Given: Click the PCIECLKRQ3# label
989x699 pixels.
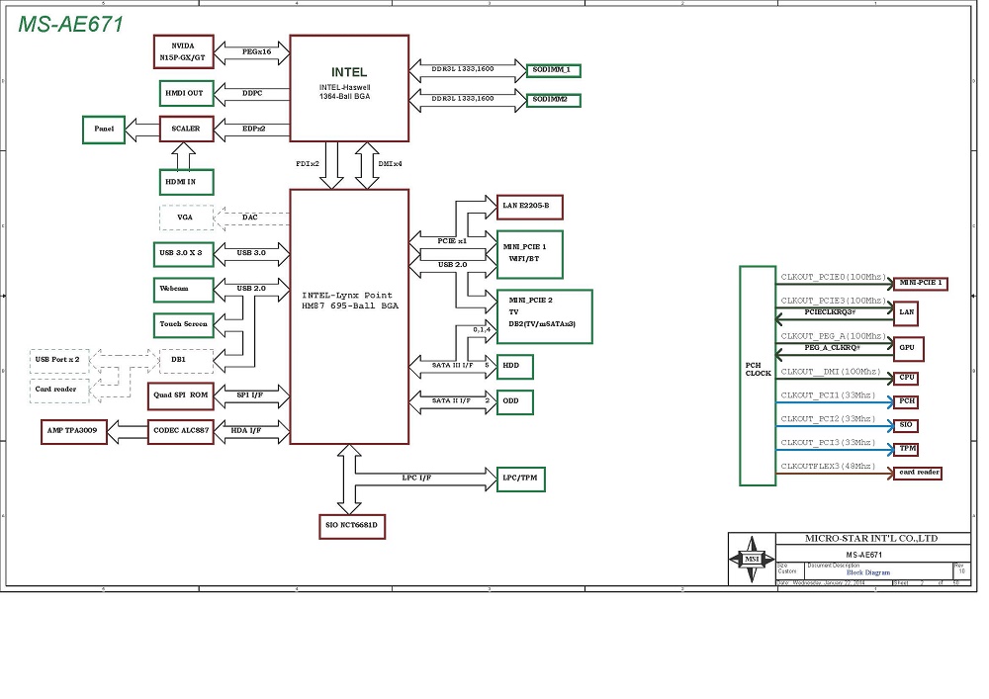Looking at the screenshot, I should [x=830, y=312].
